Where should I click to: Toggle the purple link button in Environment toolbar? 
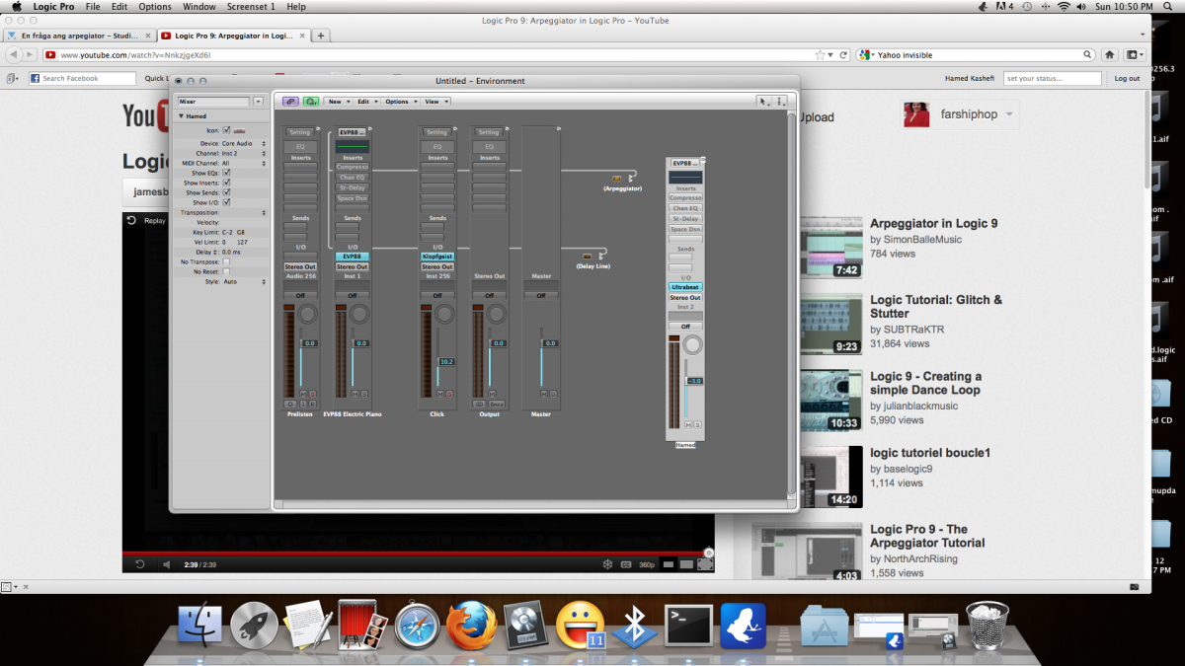coord(290,102)
